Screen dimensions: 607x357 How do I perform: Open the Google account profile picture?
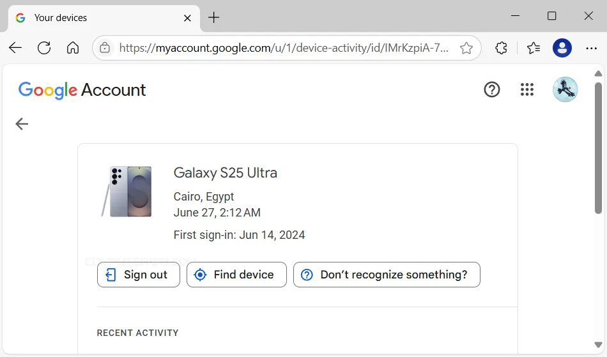[565, 89]
